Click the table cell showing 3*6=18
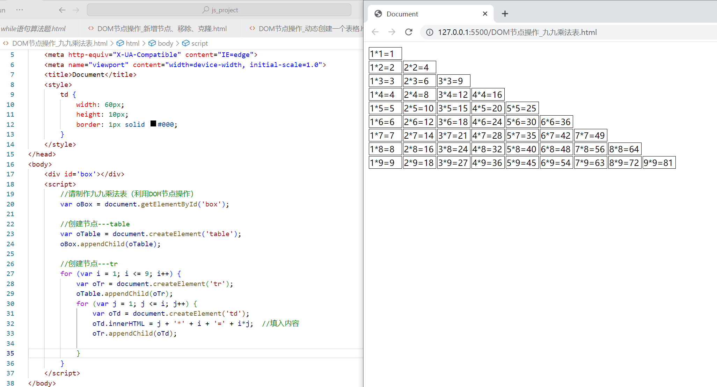This screenshot has width=717, height=387. pos(454,122)
